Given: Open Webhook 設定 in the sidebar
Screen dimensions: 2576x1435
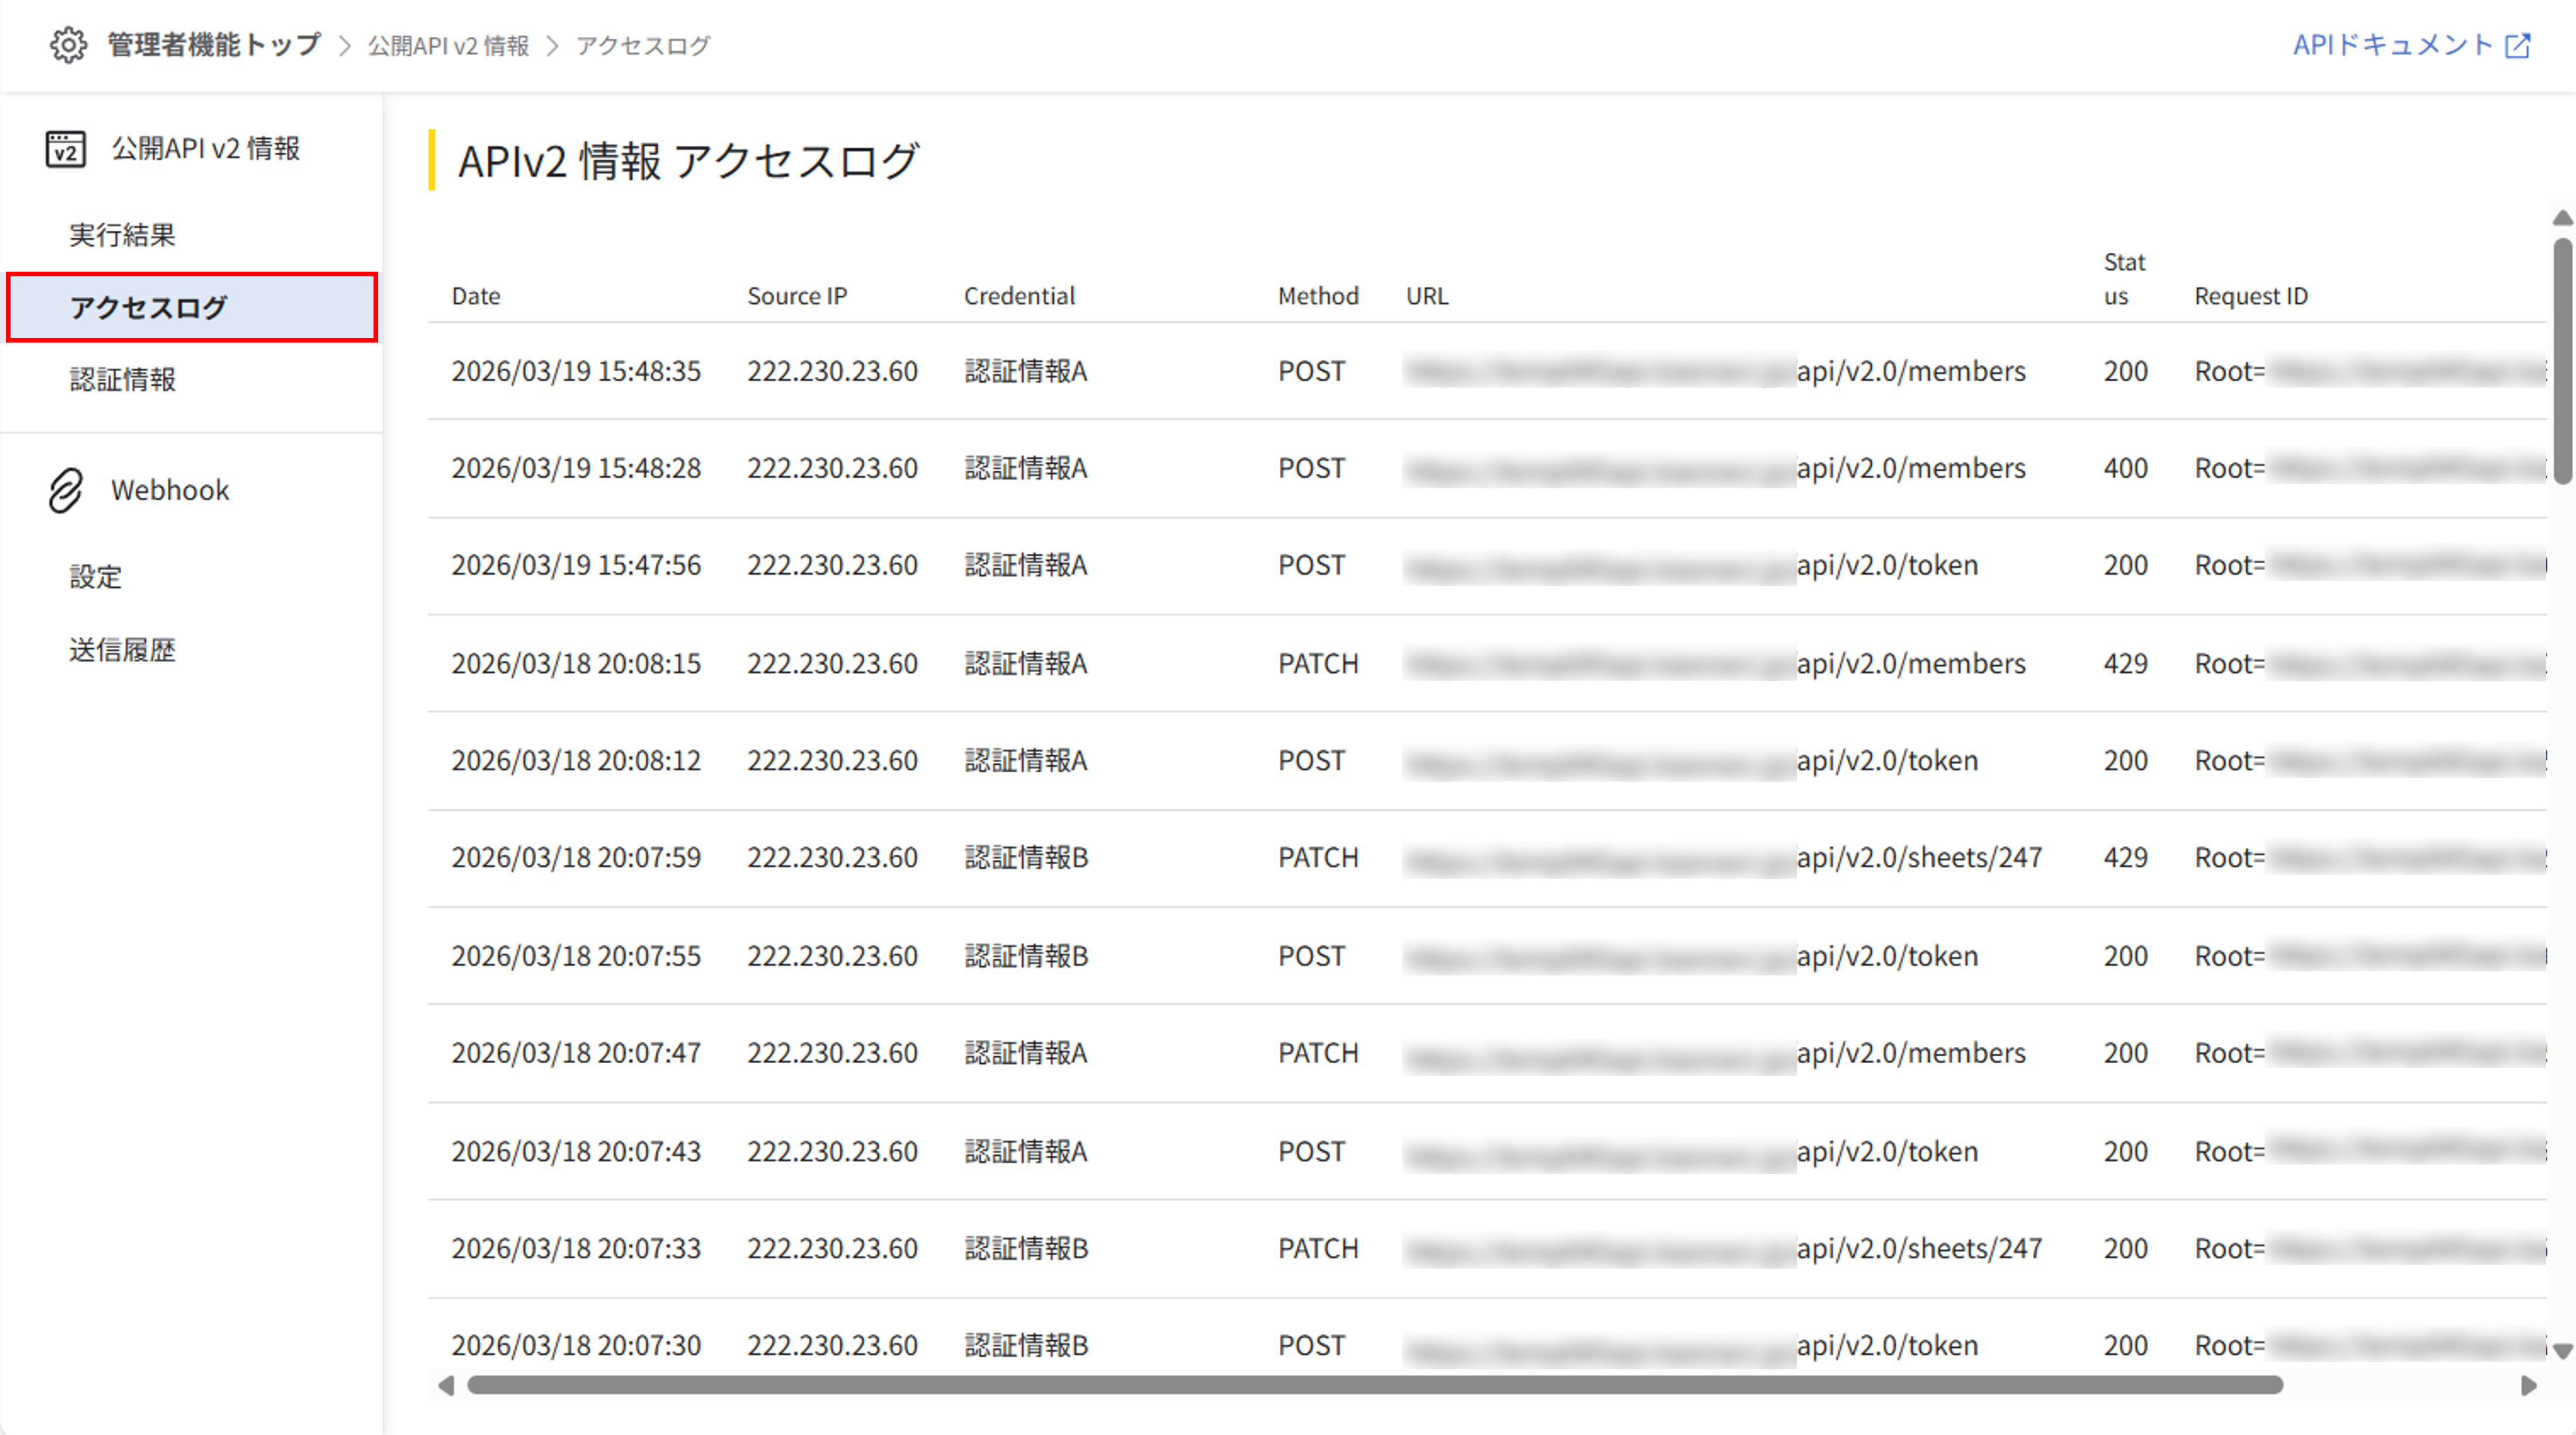Looking at the screenshot, I should click(x=95, y=576).
